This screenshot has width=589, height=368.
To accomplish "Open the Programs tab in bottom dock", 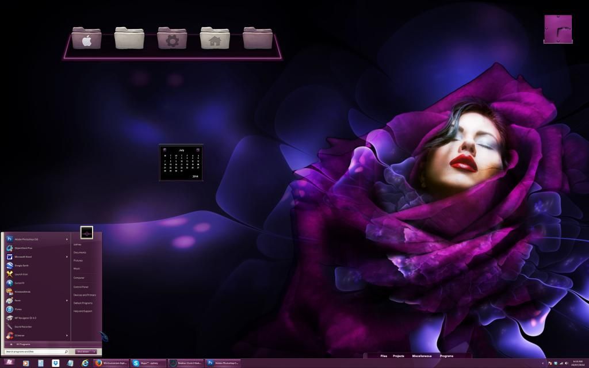I will click(446, 356).
